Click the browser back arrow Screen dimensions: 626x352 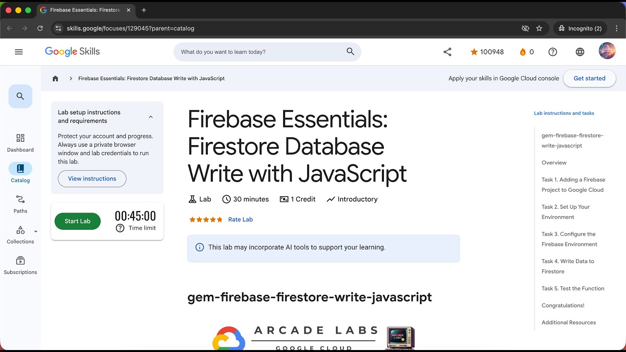click(x=9, y=28)
